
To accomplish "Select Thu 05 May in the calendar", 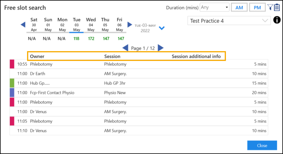I will coord(105,25).
